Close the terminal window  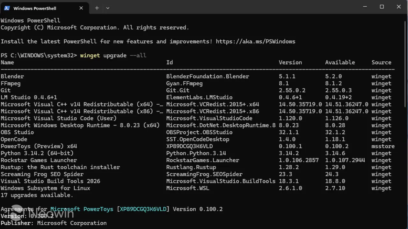[399, 7]
